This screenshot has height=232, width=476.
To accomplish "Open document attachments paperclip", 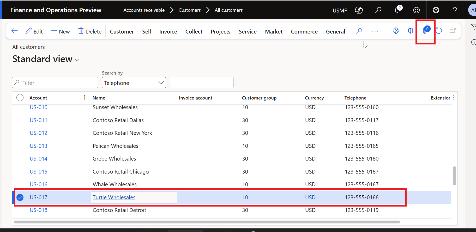I will pos(426,30).
